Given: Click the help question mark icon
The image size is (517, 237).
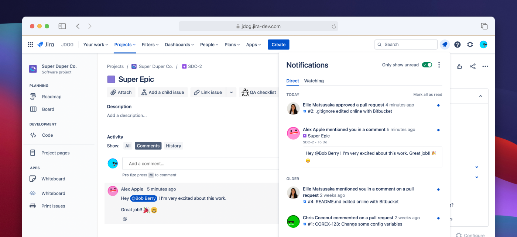Looking at the screenshot, I should 457,44.
